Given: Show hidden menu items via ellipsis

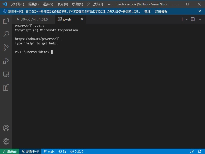Looking at the screenshot, I should click(110, 4).
